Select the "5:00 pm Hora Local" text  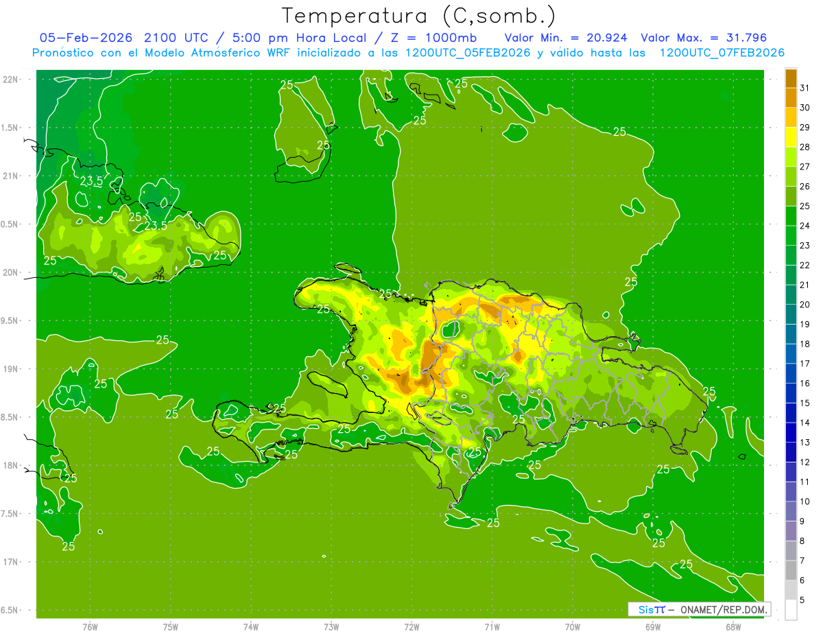tap(299, 38)
